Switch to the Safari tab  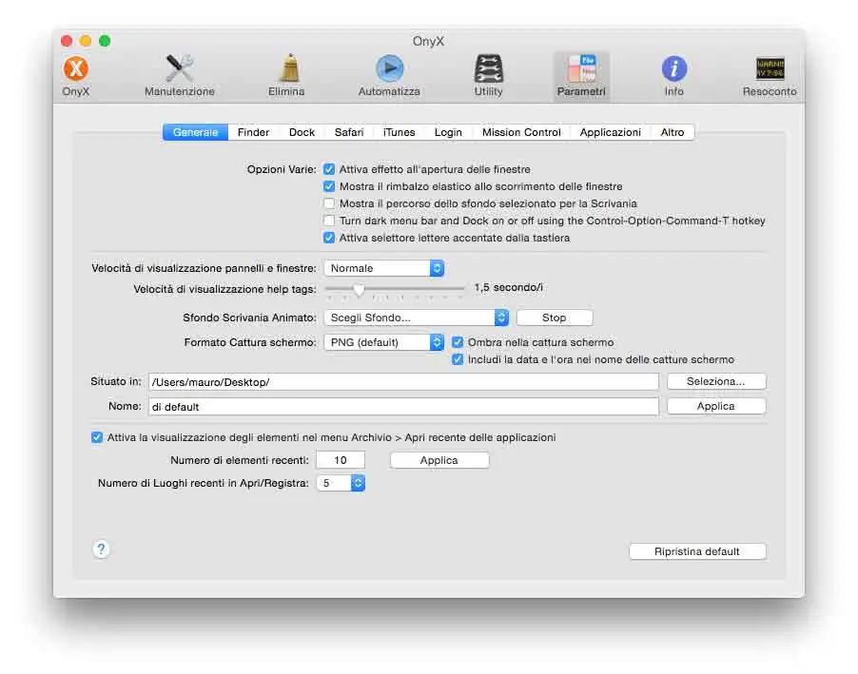pos(349,132)
